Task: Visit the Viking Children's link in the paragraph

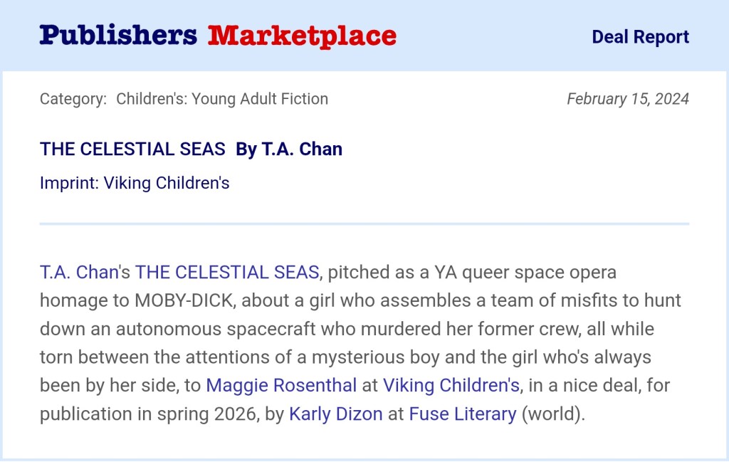Action: coord(451,386)
